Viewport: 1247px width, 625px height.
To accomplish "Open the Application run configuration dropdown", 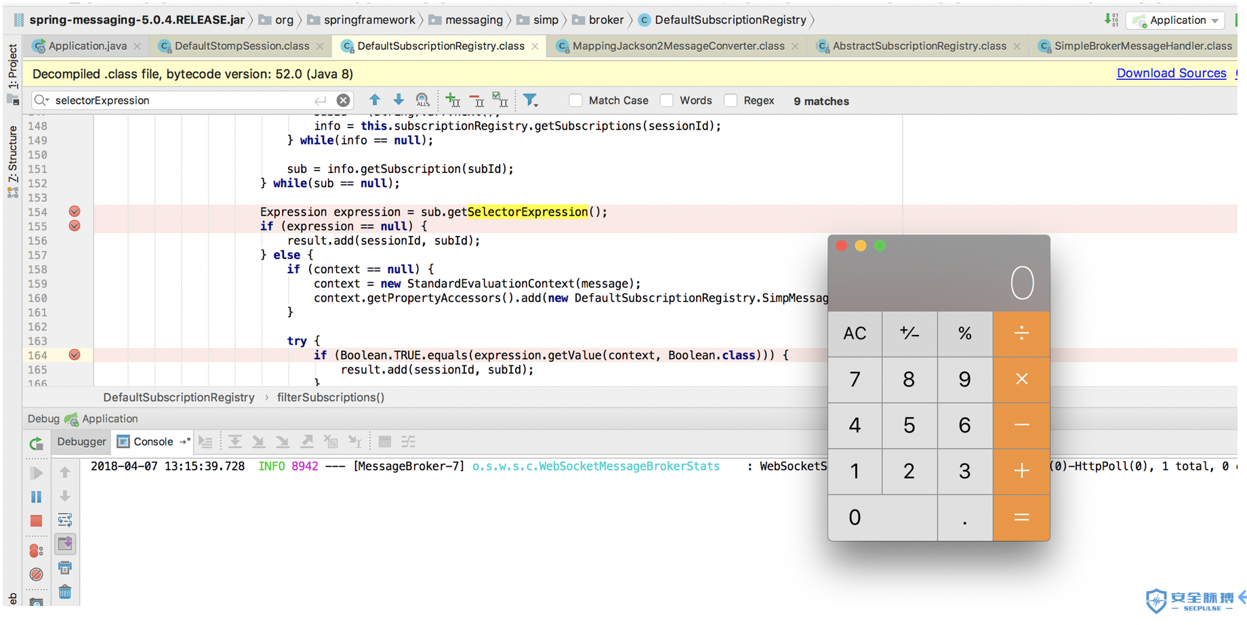I will (x=1178, y=20).
